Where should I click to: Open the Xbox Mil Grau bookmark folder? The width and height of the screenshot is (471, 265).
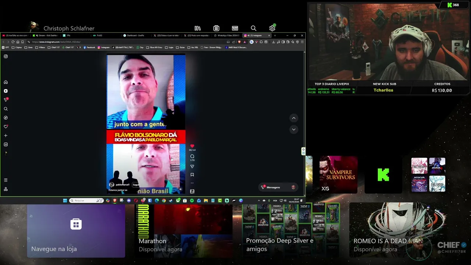[155, 47]
